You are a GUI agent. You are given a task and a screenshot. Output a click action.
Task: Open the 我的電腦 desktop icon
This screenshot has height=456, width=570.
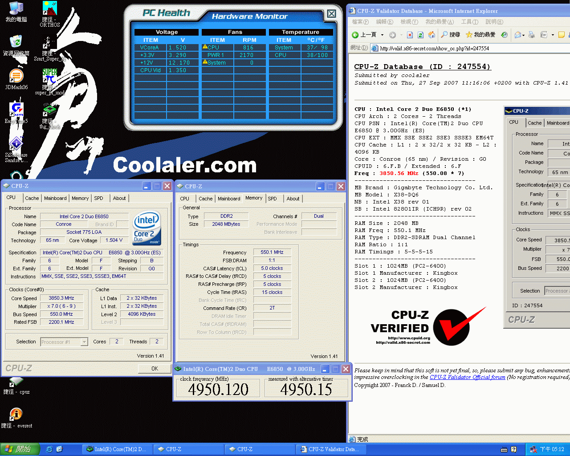point(16,12)
